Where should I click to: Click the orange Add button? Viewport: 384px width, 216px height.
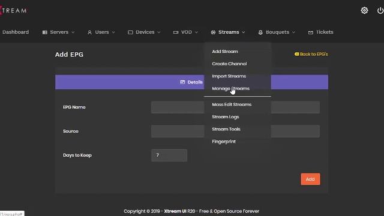point(310,179)
